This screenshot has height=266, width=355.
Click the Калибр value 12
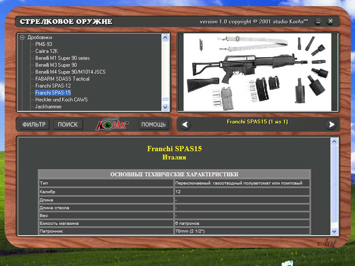click(x=178, y=192)
